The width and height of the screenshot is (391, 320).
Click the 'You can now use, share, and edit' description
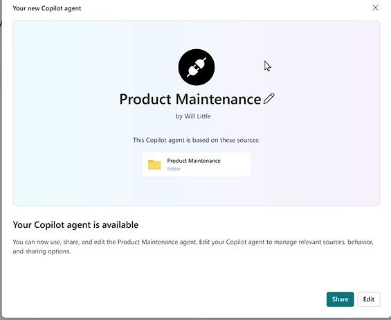point(193,247)
